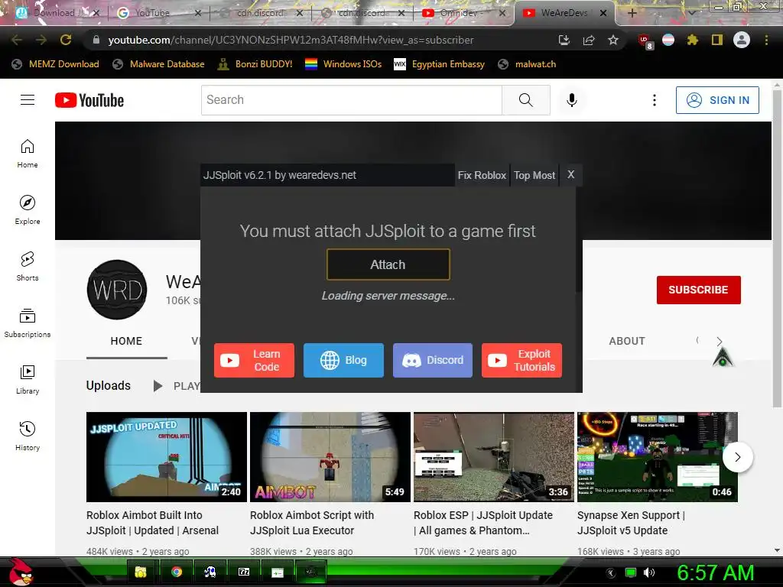Open Exploit Tutorials in JJSploit
783x587 pixels.
point(521,361)
